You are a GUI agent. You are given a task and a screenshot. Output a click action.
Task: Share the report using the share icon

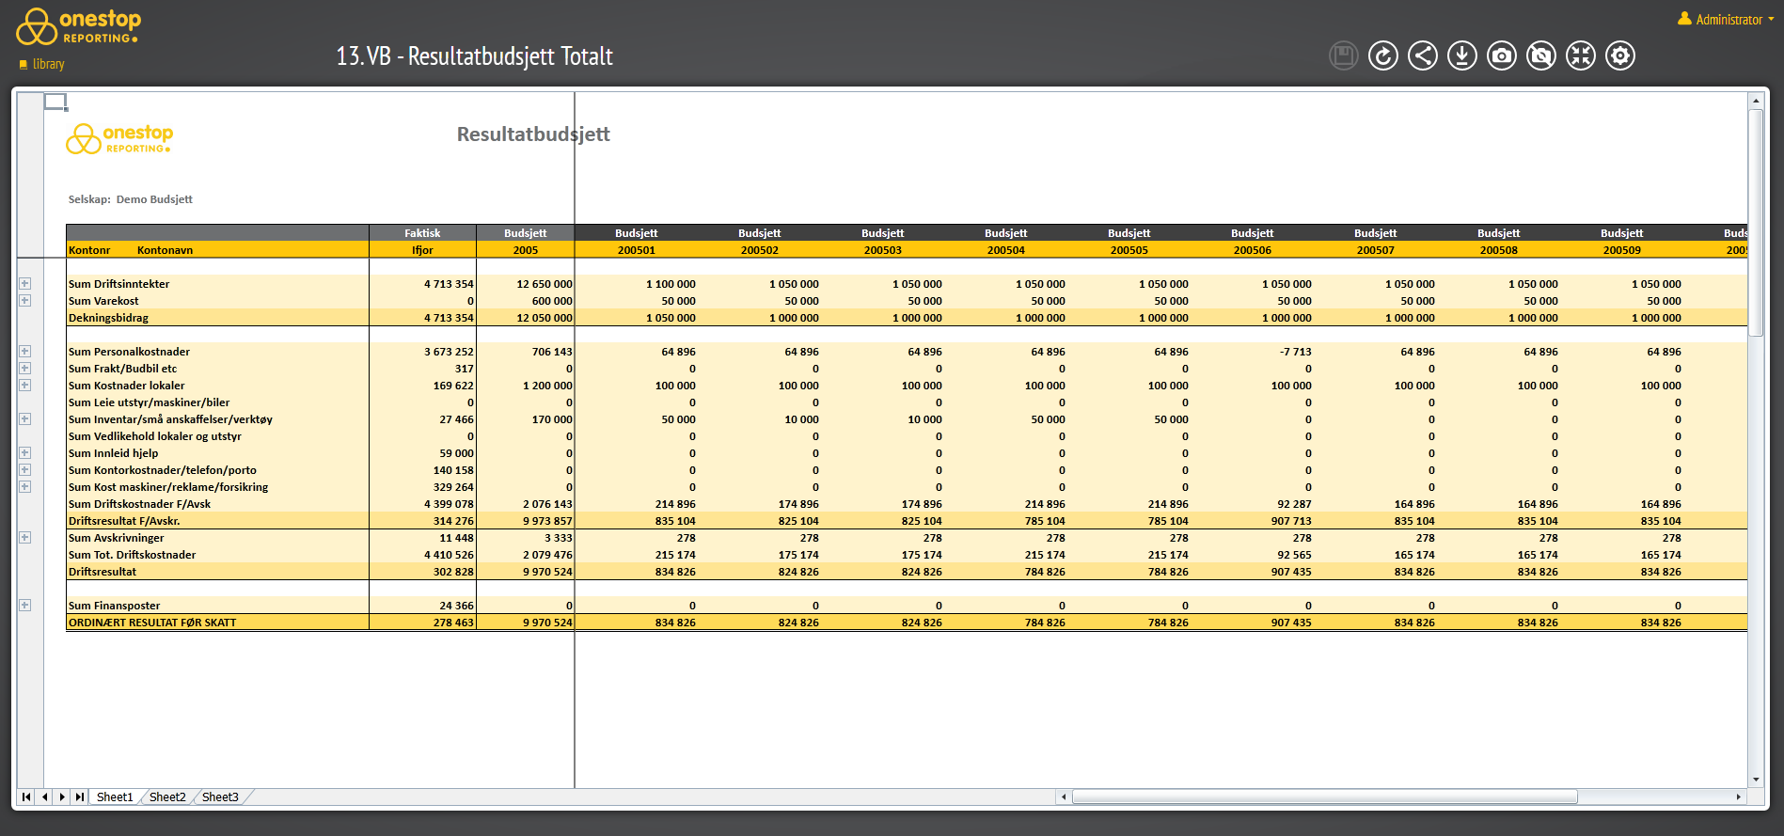point(1422,55)
